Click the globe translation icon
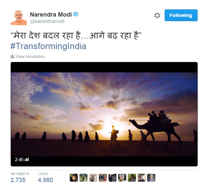 12,57
